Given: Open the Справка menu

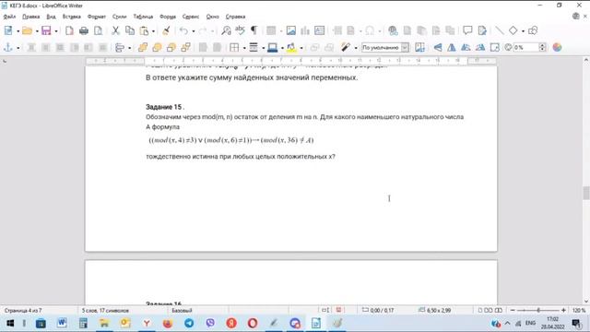Looking at the screenshot, I should coord(236,17).
